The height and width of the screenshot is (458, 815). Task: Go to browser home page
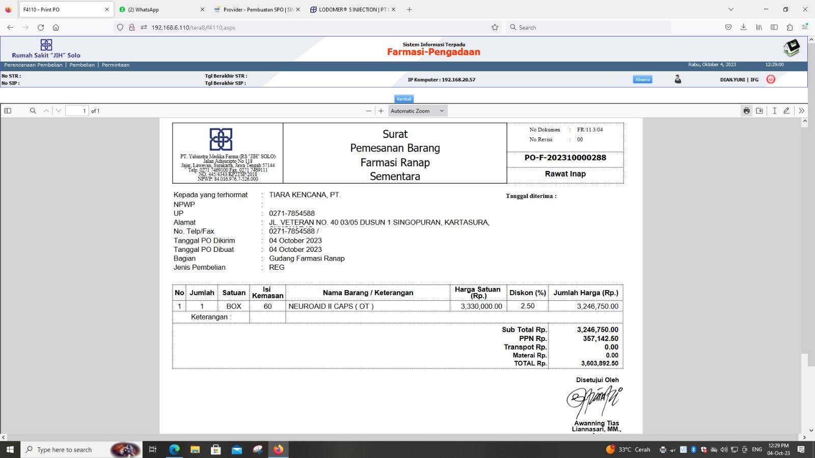(56, 27)
